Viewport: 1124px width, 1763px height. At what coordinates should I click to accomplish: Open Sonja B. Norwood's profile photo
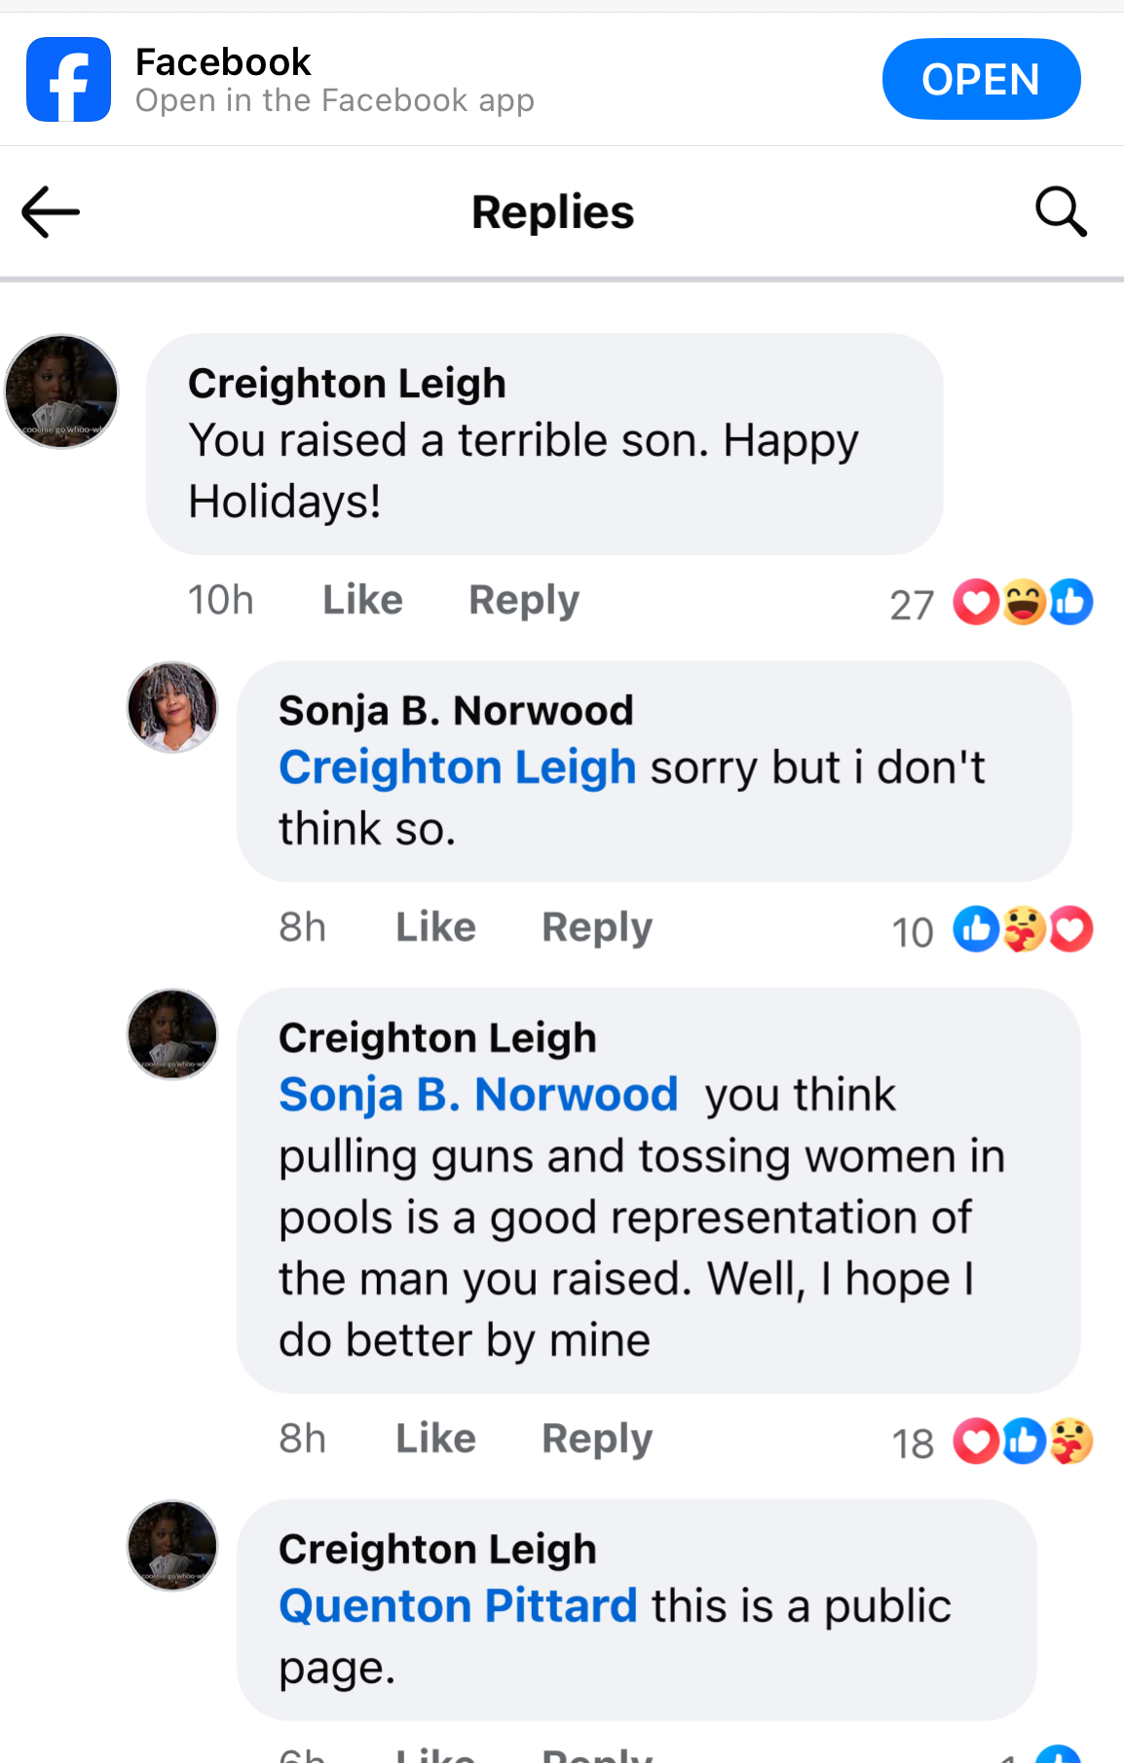(172, 706)
